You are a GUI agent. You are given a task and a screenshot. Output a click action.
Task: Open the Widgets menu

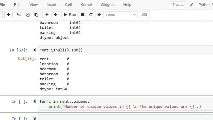click(107, 5)
